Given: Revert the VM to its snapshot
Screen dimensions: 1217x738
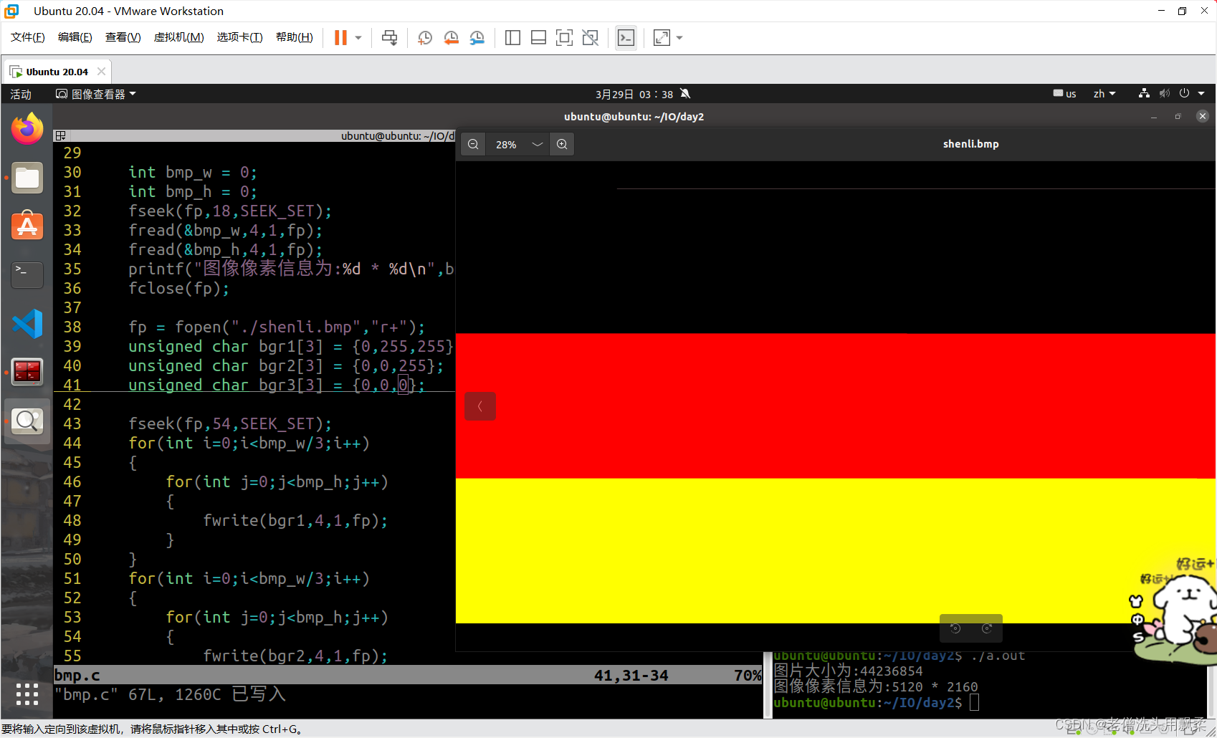Looking at the screenshot, I should [x=451, y=37].
